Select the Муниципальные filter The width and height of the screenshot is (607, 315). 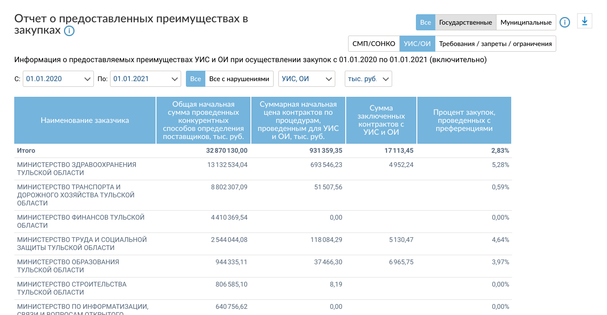[526, 22]
